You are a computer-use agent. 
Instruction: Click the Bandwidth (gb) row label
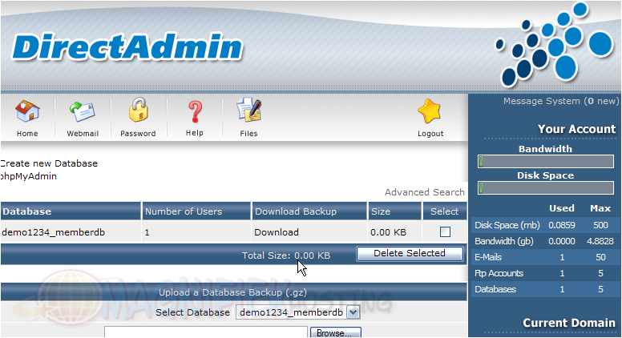(x=504, y=241)
